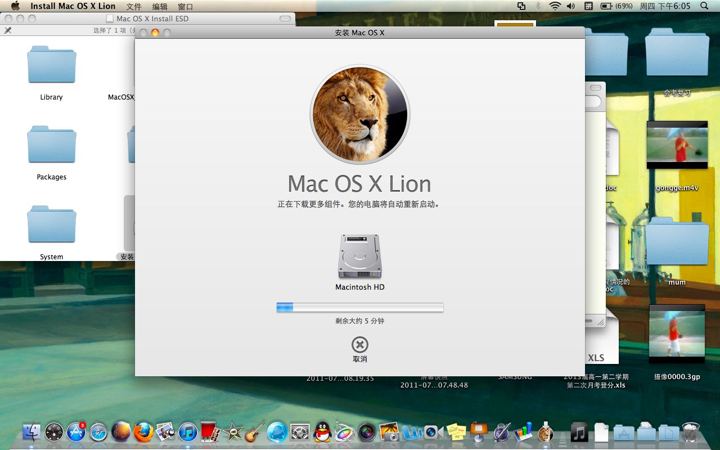
Task: Open the screen sharing menu bar icon
Action: click(x=521, y=6)
